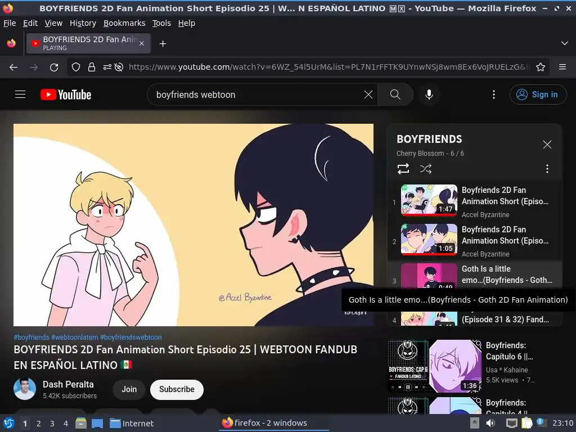Click the #boyfriendswebtoon hashtag

[130, 337]
